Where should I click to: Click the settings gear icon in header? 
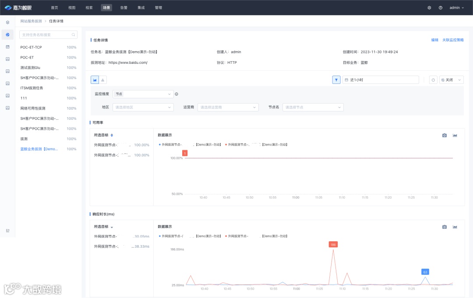[429, 8]
